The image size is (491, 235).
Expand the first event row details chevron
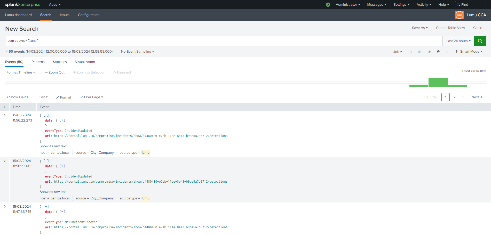5,115
